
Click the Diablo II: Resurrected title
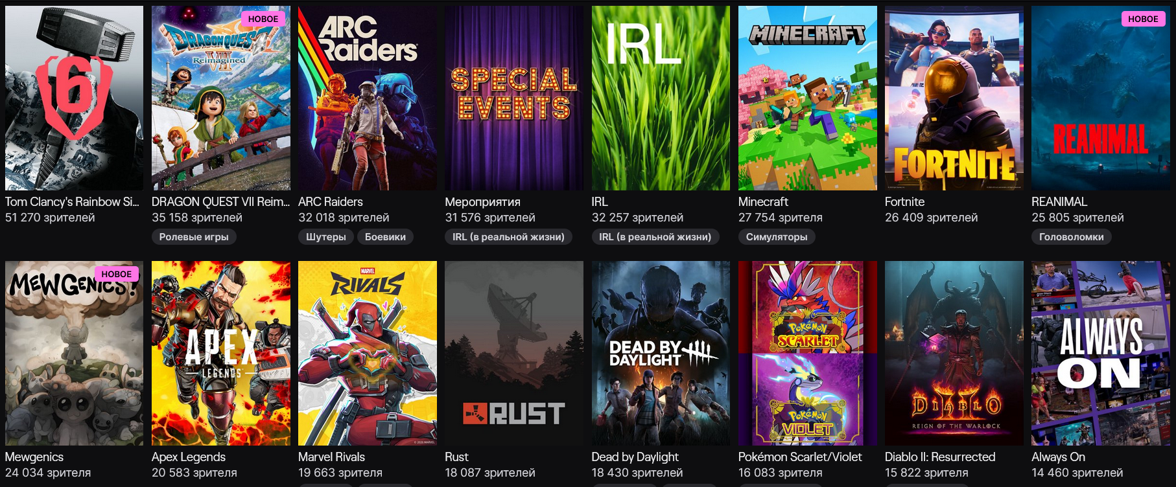pos(940,457)
